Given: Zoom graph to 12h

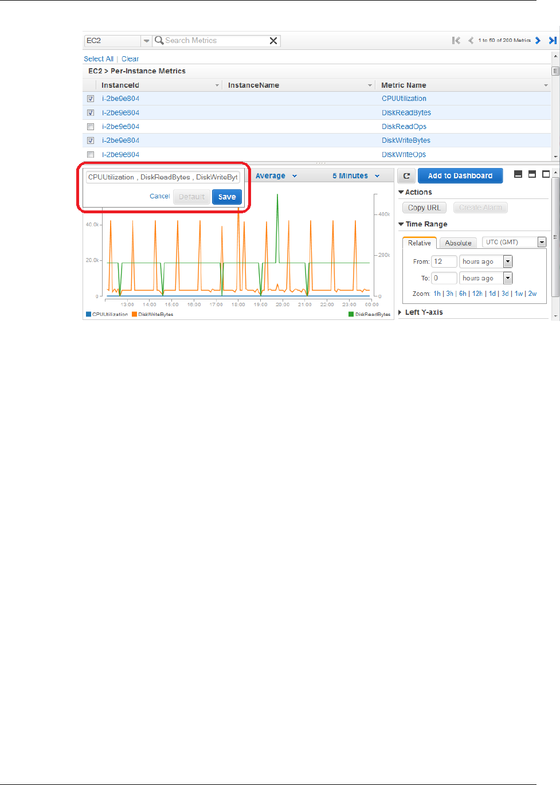Looking at the screenshot, I should 477,294.
